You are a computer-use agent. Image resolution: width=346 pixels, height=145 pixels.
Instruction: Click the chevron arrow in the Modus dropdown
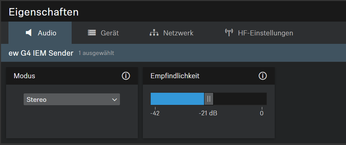coord(114,99)
